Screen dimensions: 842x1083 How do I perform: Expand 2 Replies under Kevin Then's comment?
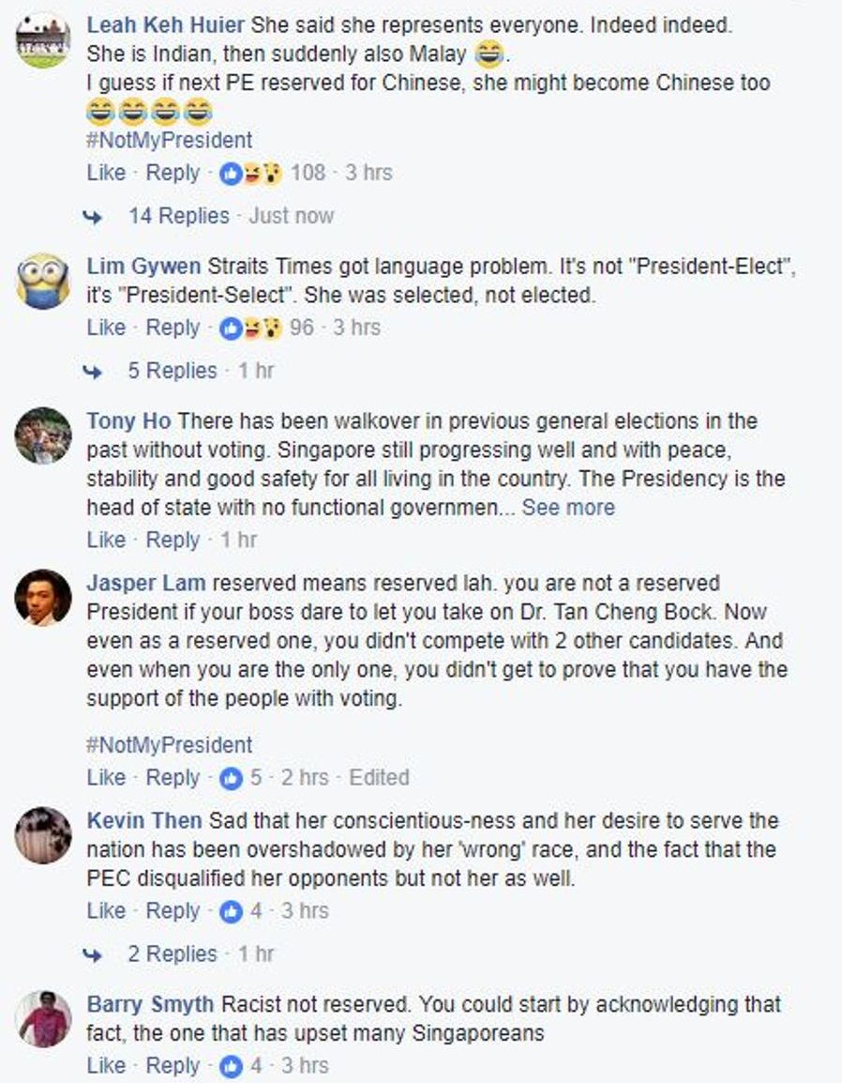173,954
